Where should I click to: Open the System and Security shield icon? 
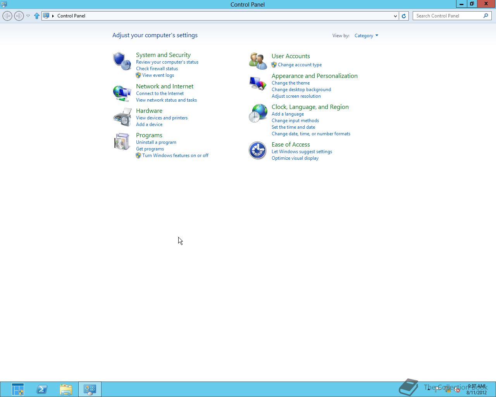pos(122,61)
